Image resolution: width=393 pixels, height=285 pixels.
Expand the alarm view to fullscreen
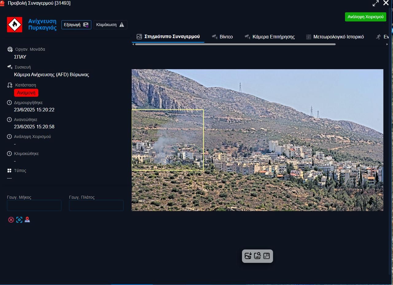[x=375, y=3]
